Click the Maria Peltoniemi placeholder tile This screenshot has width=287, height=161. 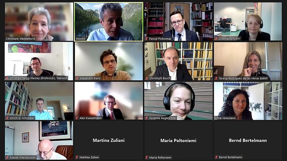coord(178,140)
